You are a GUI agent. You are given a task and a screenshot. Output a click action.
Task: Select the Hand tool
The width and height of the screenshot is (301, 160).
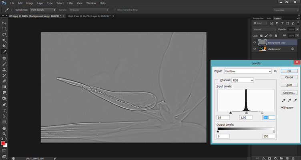[x=4, y=128]
